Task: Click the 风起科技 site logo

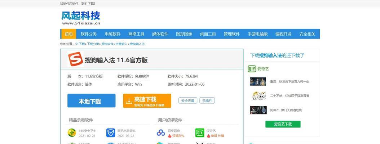Action: click(x=80, y=18)
